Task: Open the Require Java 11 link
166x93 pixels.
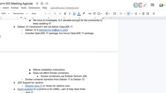Action: [34, 86]
